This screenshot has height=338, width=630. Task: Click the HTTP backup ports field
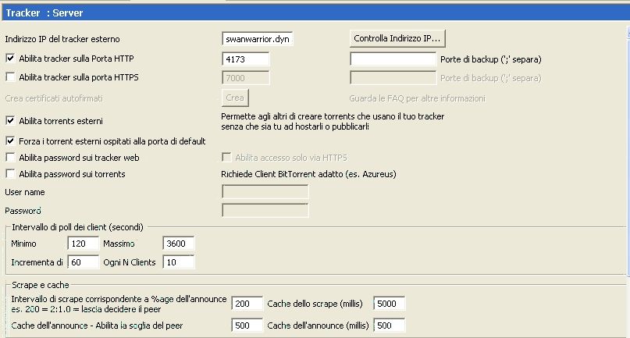pos(393,59)
